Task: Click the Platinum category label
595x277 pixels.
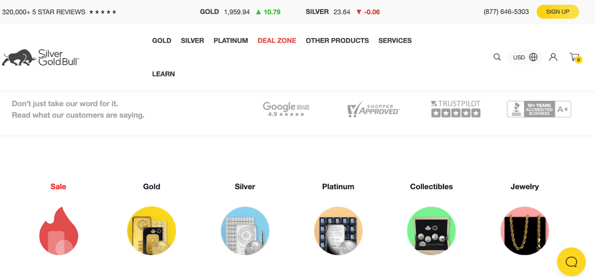Action: pos(338,186)
